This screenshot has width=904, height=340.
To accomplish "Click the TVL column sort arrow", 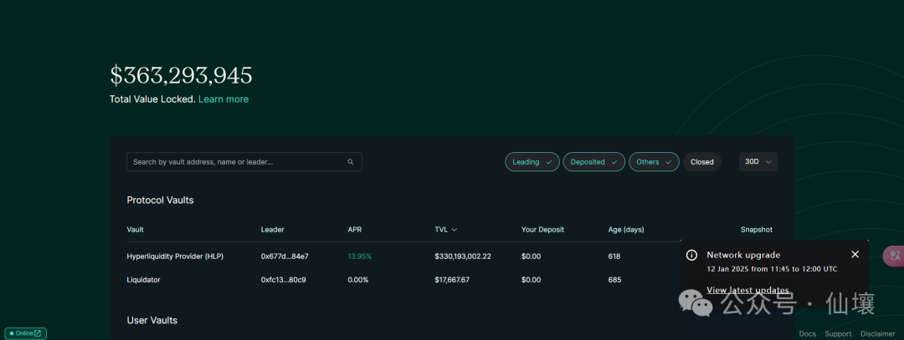I will (x=455, y=230).
